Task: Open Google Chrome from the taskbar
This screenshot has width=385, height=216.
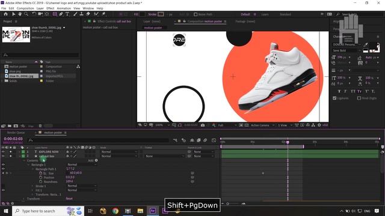Action: 115,211
